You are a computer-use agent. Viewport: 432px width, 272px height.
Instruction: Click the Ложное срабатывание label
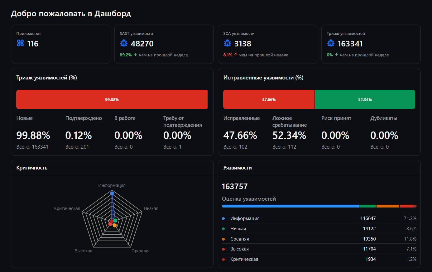pyautogui.click(x=290, y=122)
